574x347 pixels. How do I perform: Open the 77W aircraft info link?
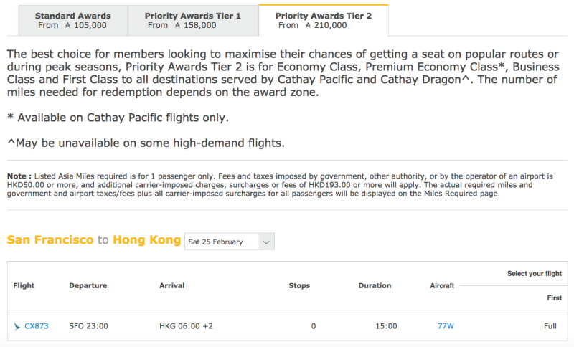[x=446, y=326]
